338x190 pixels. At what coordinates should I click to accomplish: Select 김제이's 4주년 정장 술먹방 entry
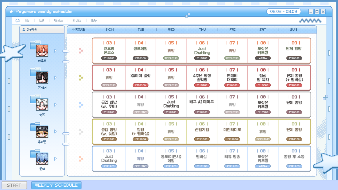[202, 78]
